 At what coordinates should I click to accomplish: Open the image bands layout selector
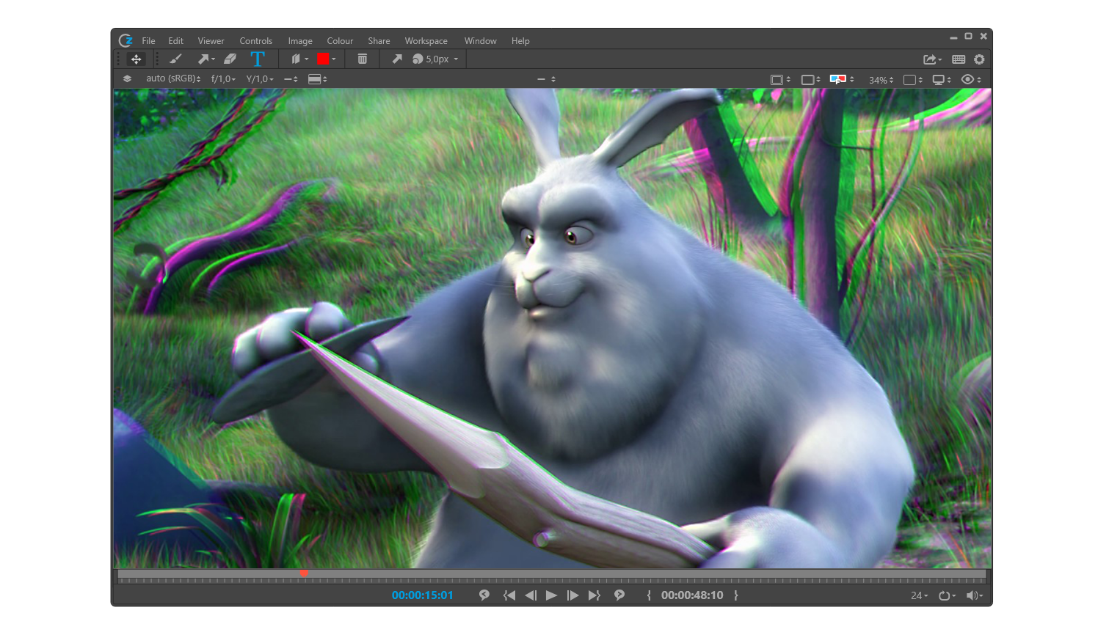[x=317, y=79]
